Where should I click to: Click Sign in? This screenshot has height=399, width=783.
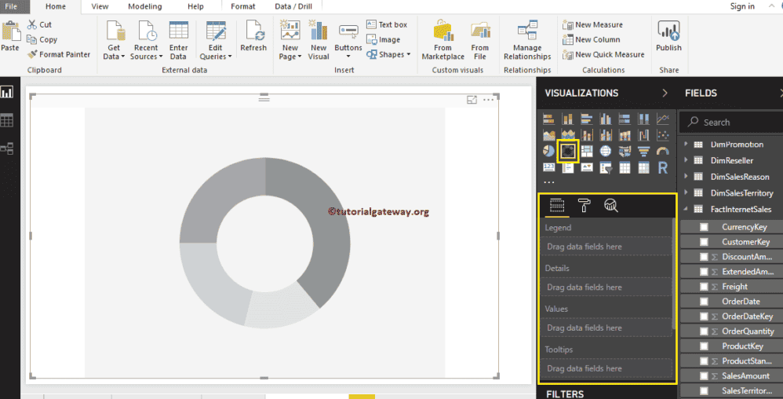[x=742, y=6]
